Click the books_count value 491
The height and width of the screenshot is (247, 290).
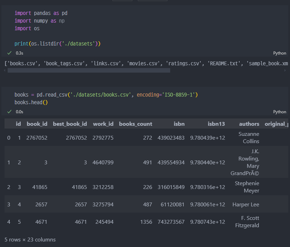point(148,163)
